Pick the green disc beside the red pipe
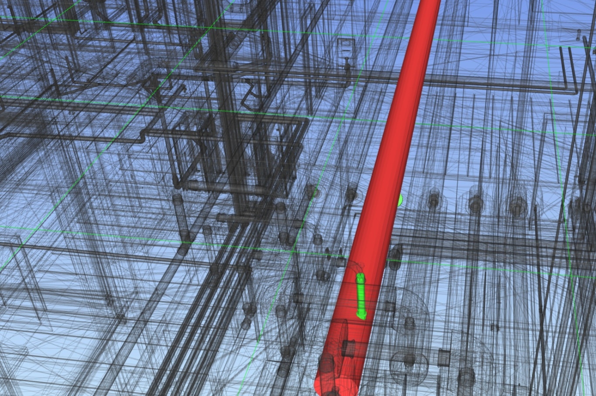 [x=400, y=201]
